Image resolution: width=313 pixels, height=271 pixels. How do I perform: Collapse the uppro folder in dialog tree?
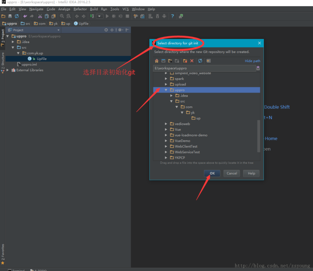click(x=166, y=90)
